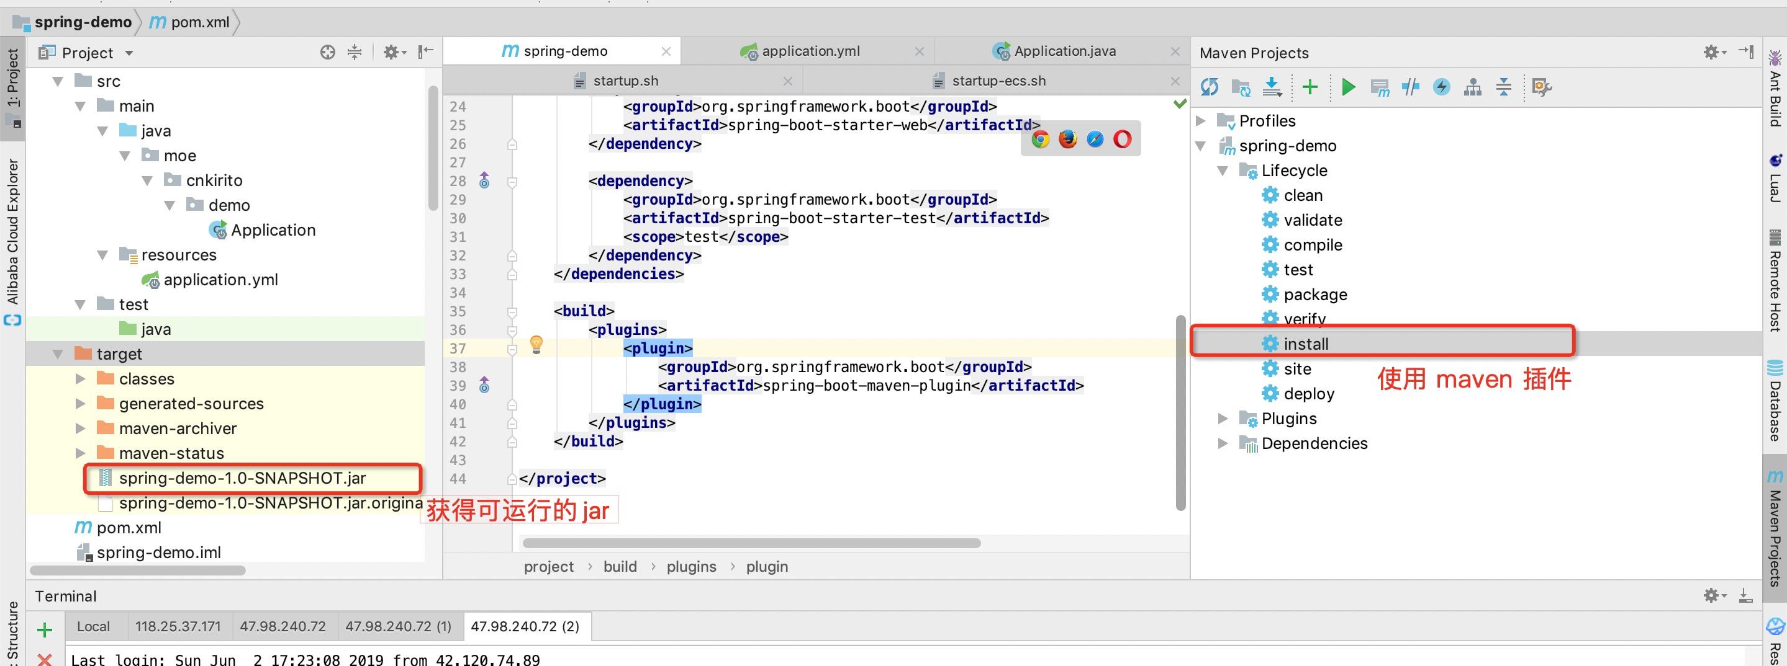Run Maven build with green play icon

pyautogui.click(x=1349, y=87)
